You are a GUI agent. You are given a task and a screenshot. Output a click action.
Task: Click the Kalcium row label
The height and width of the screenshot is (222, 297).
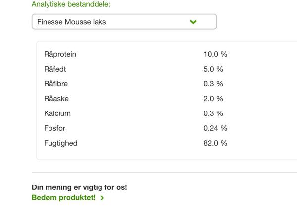pyautogui.click(x=57, y=113)
